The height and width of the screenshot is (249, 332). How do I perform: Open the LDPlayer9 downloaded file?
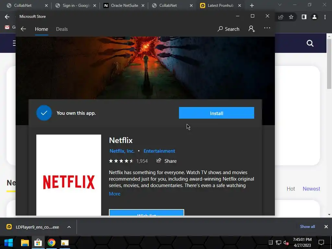[x=33, y=227]
